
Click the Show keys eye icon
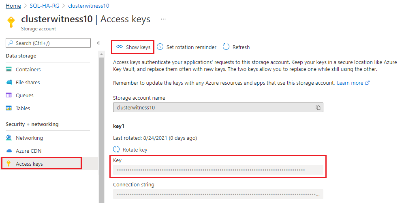point(120,47)
